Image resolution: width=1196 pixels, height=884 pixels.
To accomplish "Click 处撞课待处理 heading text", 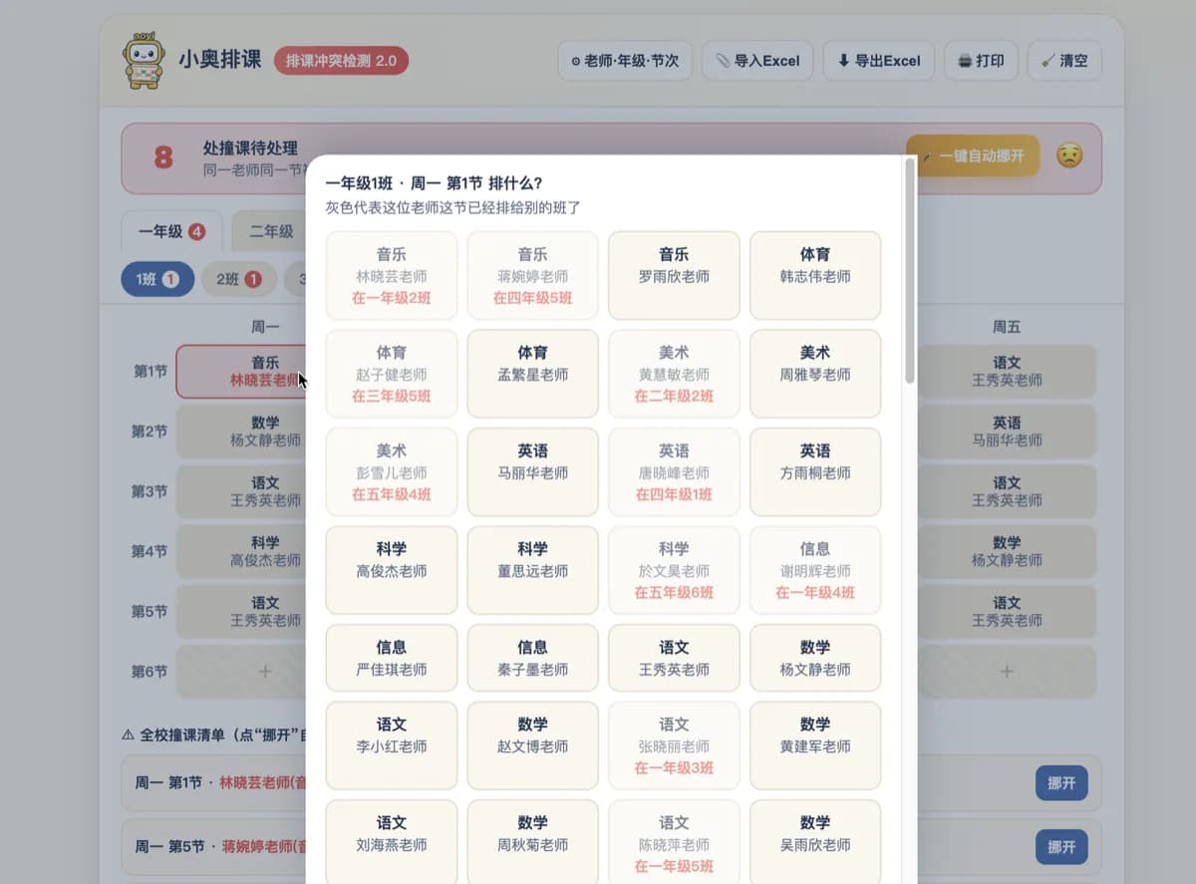I will pos(250,148).
